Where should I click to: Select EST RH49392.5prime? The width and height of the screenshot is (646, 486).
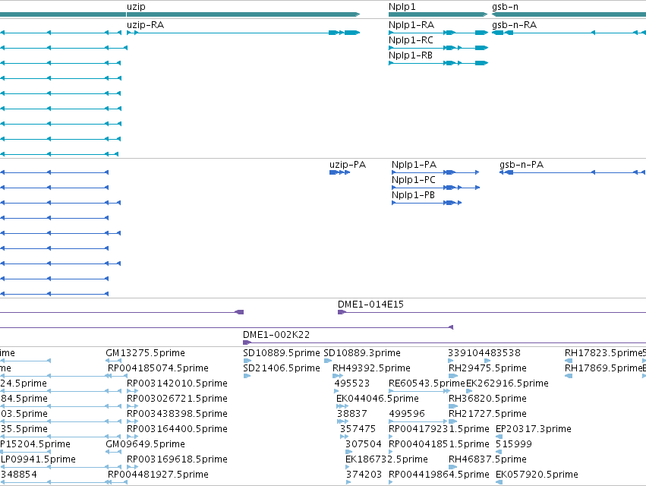tap(372, 368)
